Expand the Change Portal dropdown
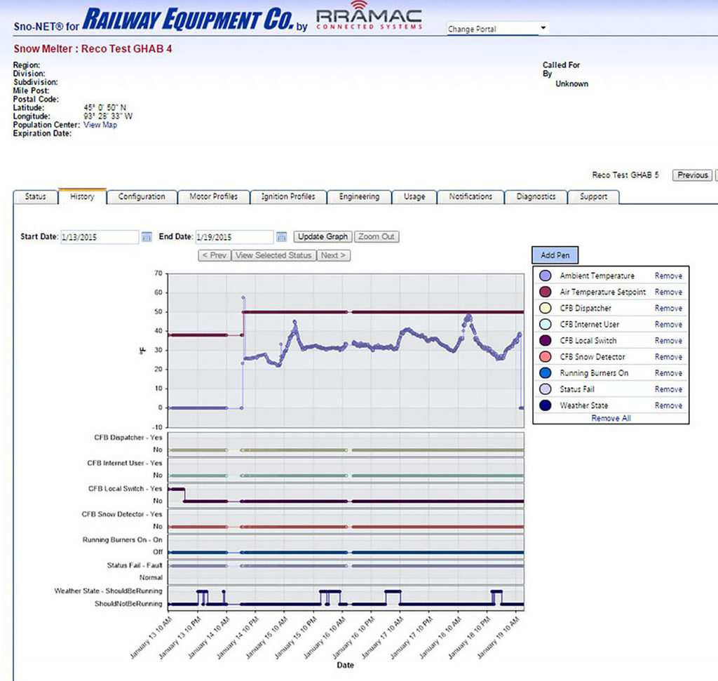Image resolution: width=718 pixels, height=681 pixels. click(x=543, y=29)
